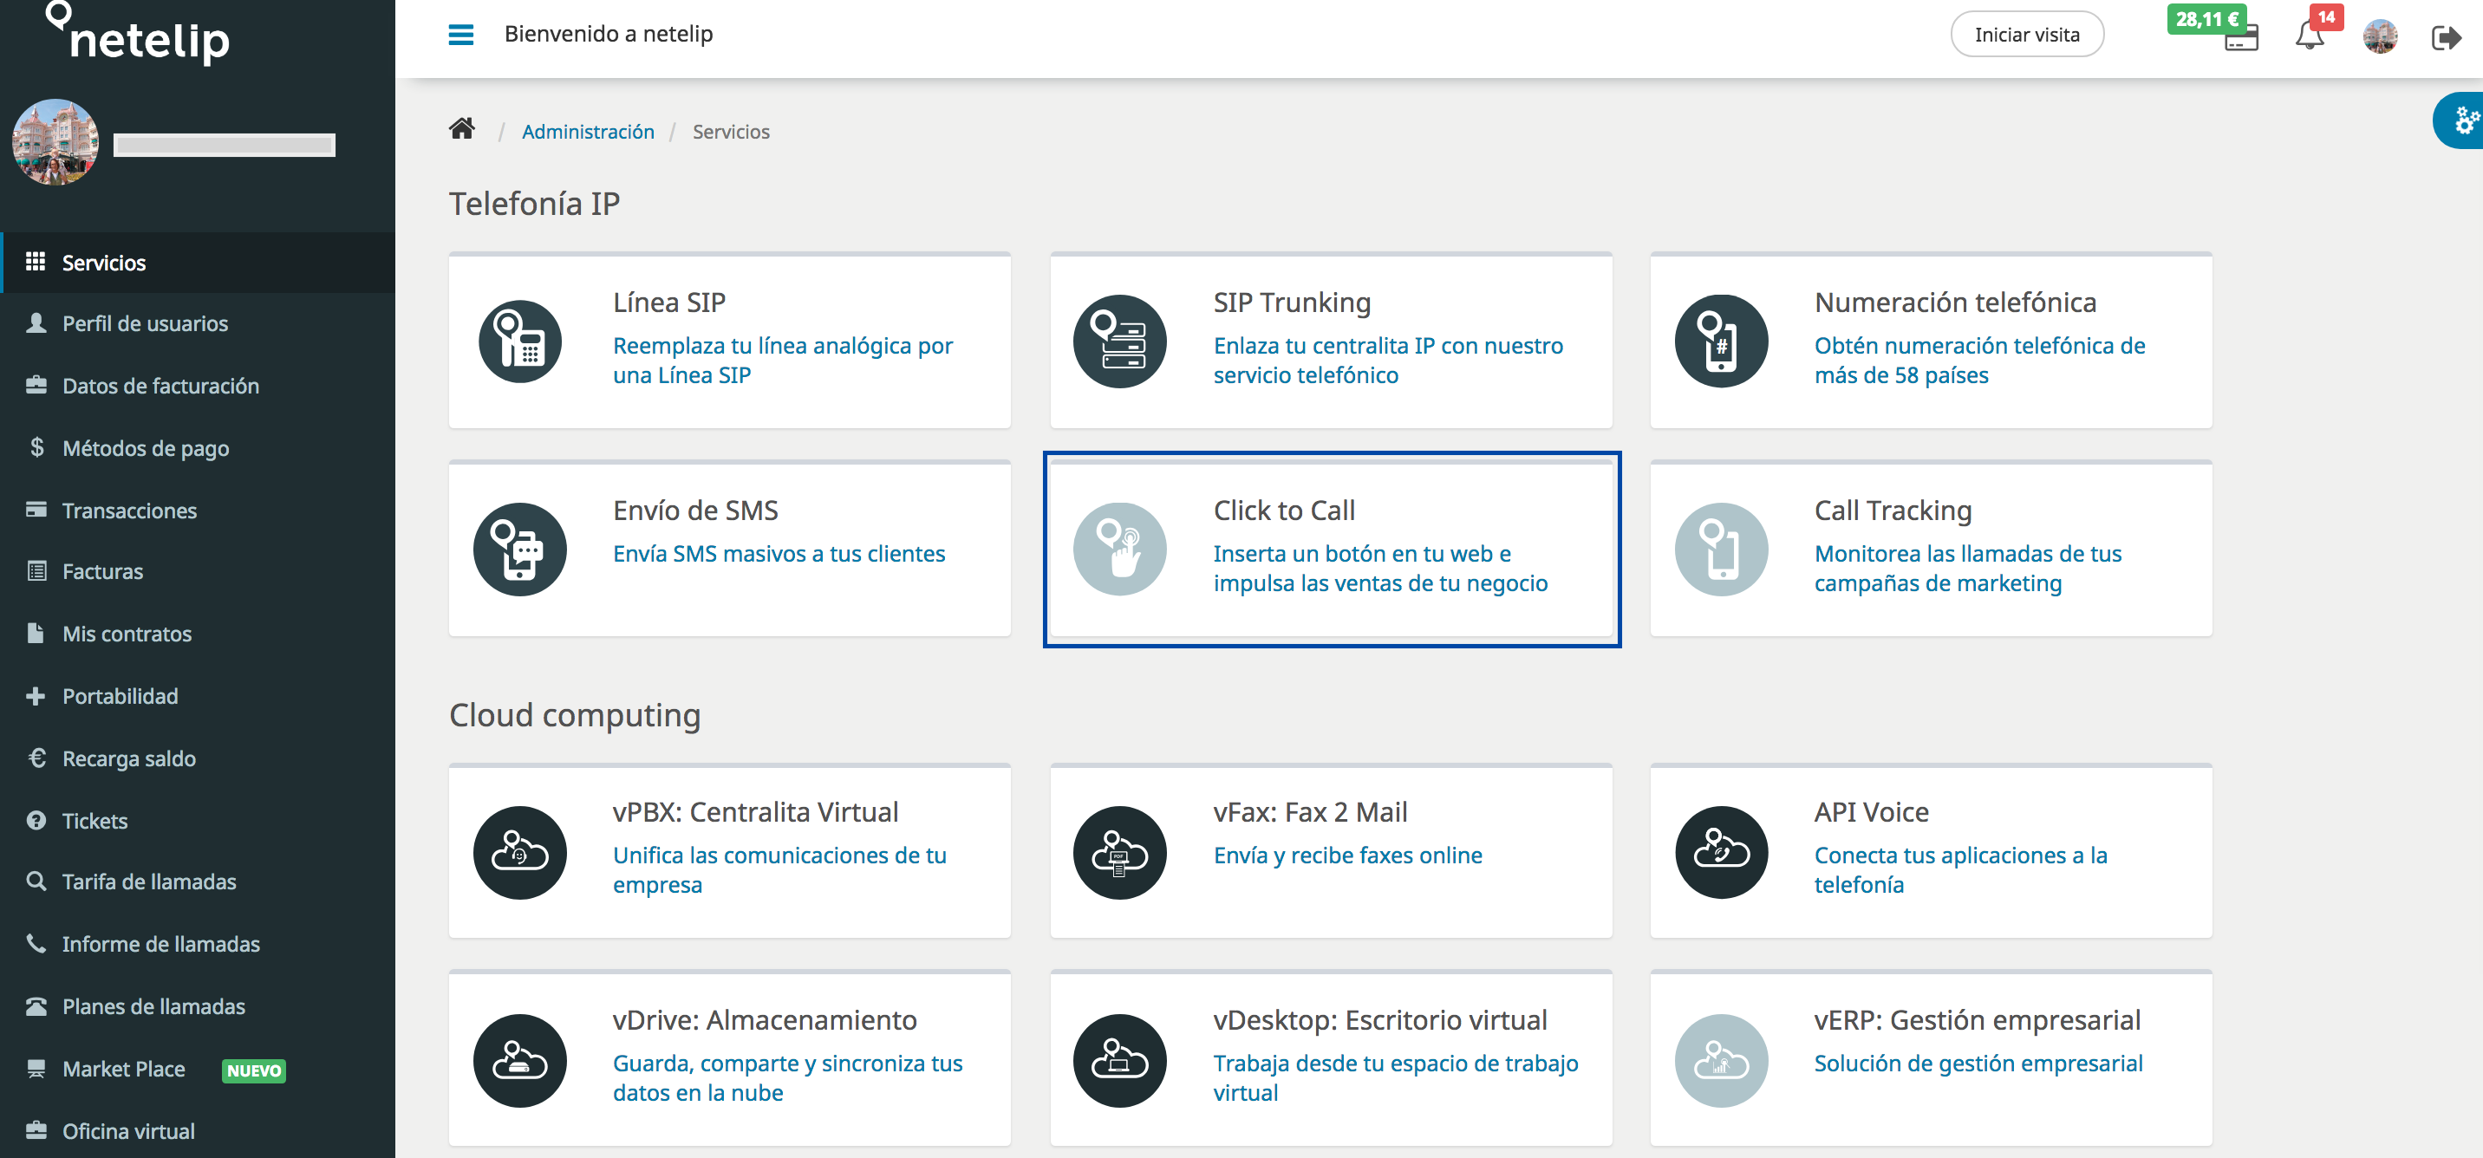
Task: Click the Métodos de pago dollar icon
Action: (x=36, y=447)
